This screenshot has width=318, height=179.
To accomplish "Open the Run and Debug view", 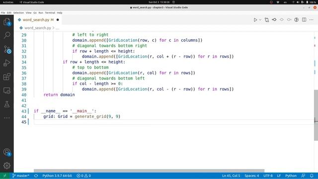I will 7,63.
